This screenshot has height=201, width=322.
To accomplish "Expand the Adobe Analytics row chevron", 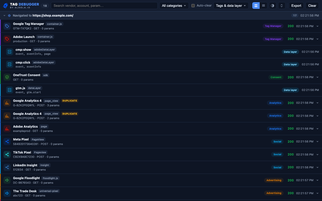I will 317,129.
